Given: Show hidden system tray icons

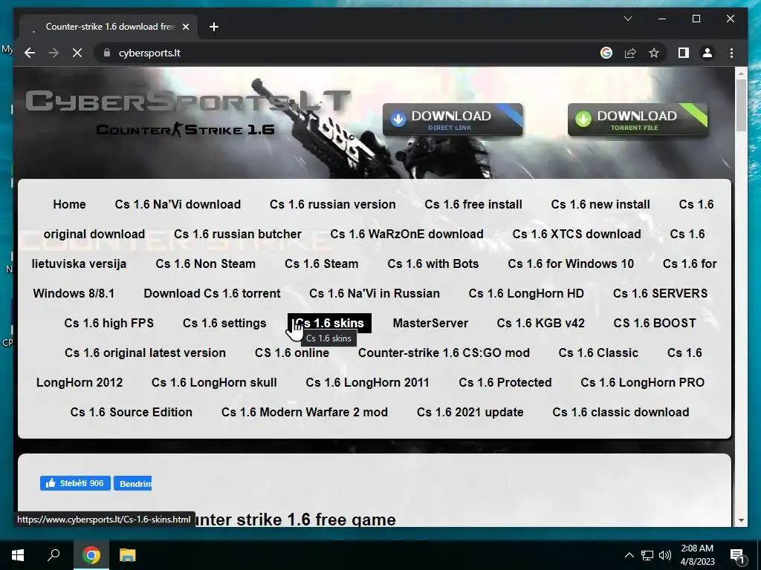Looking at the screenshot, I should pos(629,555).
